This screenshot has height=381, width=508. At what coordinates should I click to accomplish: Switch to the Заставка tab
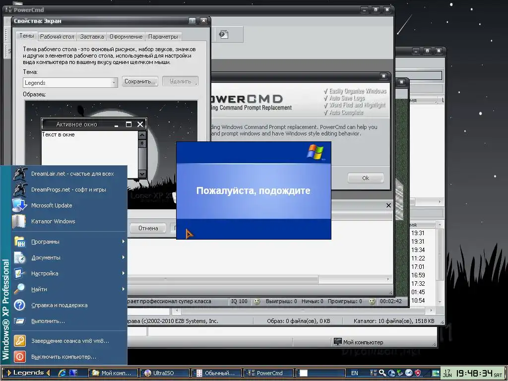(x=92, y=37)
